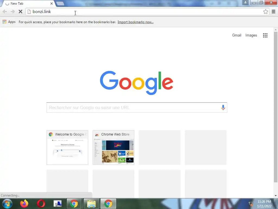Click the Google logo

pyautogui.click(x=137, y=83)
